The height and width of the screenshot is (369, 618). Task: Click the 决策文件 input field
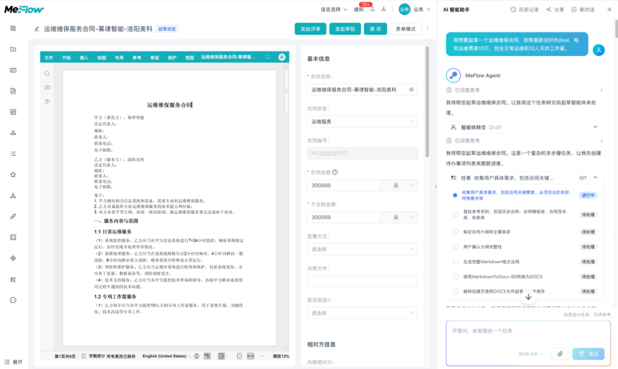coord(362,281)
